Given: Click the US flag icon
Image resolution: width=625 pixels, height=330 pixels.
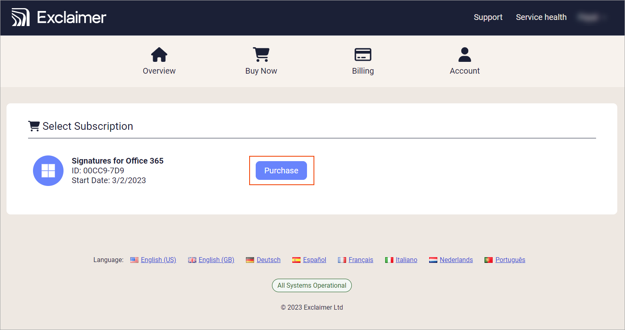Looking at the screenshot, I should coord(134,260).
